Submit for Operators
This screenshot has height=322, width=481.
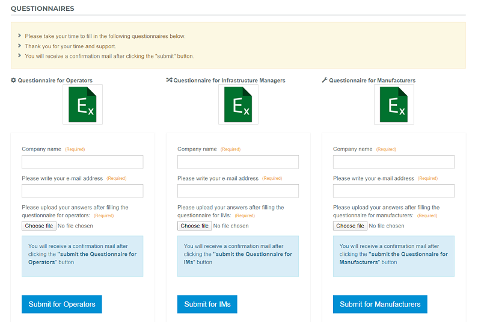[x=62, y=304]
